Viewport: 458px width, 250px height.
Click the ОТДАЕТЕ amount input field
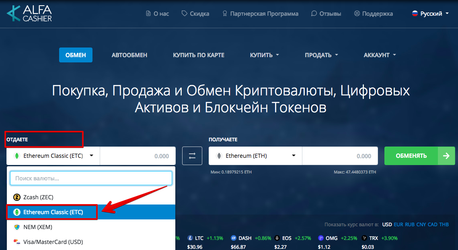(x=138, y=156)
